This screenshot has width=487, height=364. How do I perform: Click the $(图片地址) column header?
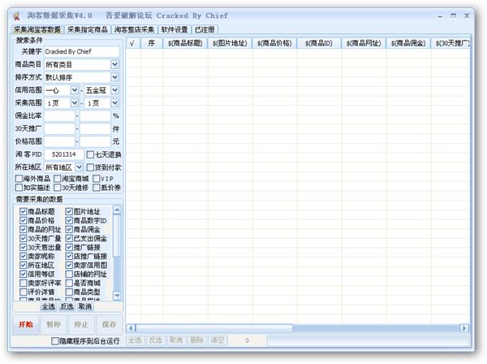coord(231,43)
